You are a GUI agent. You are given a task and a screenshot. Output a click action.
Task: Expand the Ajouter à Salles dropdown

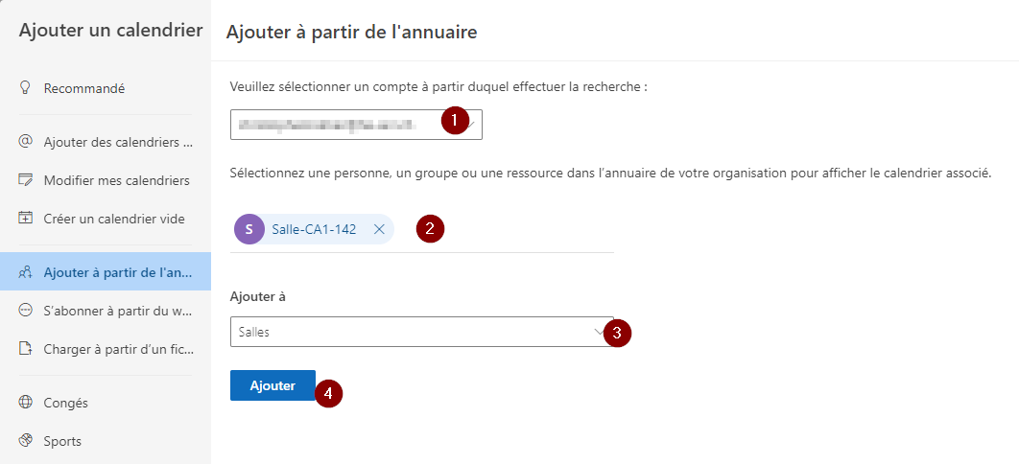click(422, 332)
